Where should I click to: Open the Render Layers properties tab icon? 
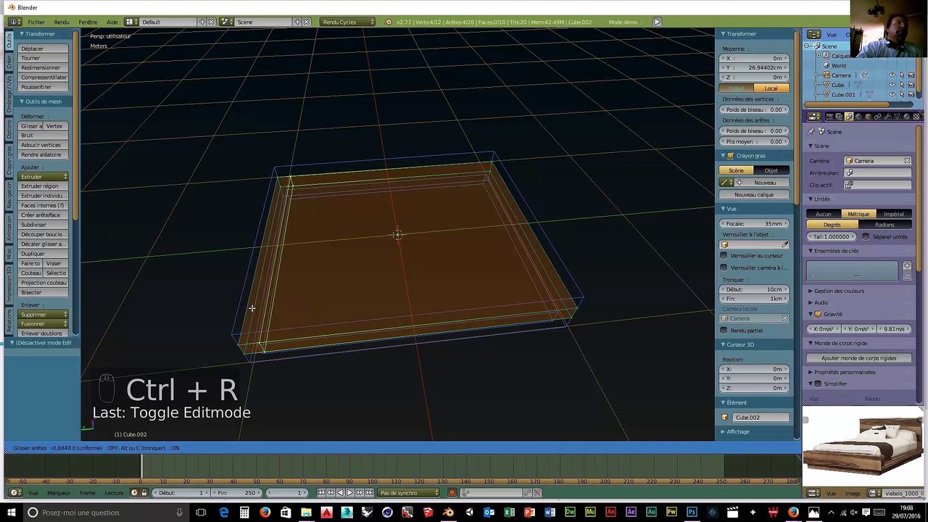[839, 117]
